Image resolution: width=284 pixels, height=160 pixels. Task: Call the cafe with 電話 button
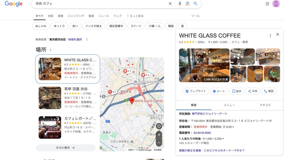[x=269, y=91]
